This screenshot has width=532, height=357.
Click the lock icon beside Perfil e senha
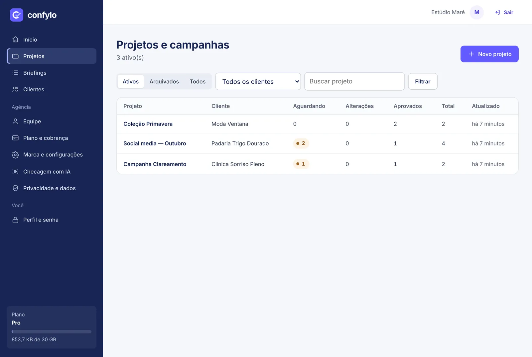coord(15,220)
